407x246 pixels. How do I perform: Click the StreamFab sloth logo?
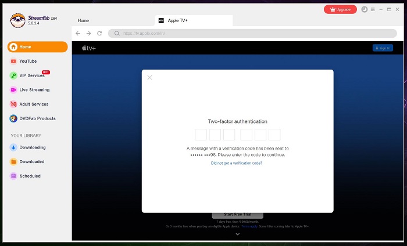click(17, 20)
